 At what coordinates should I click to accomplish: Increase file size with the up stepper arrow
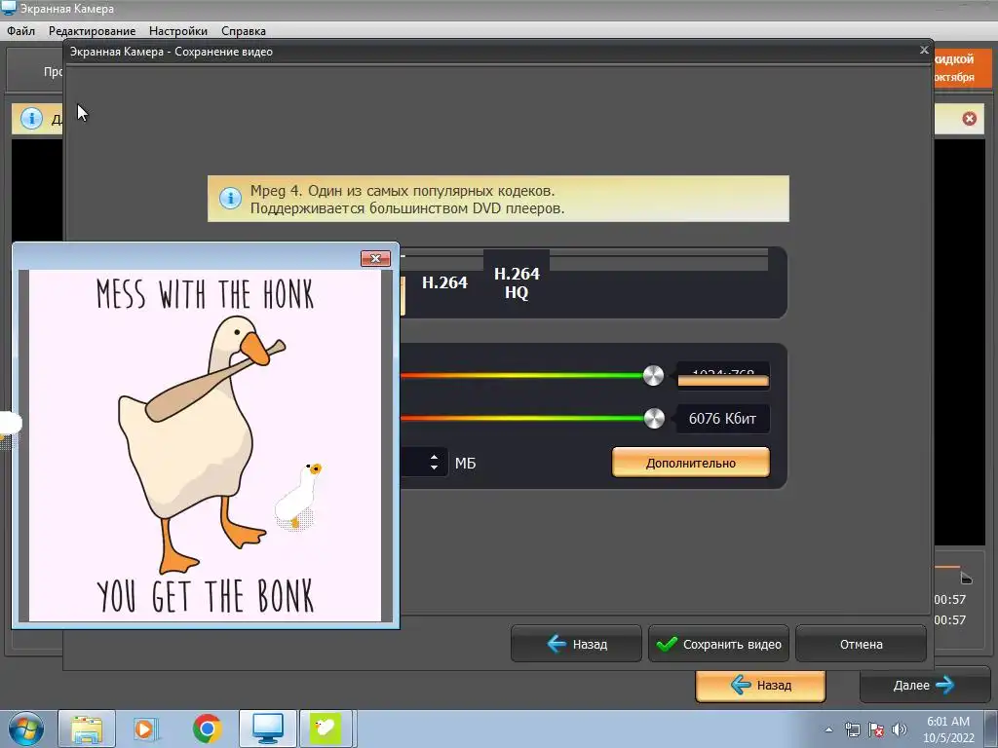click(x=434, y=457)
